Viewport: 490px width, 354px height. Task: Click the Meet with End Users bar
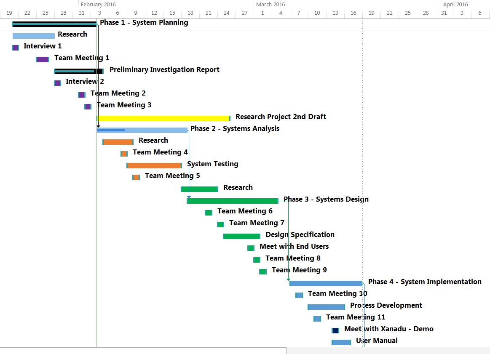pos(251,248)
